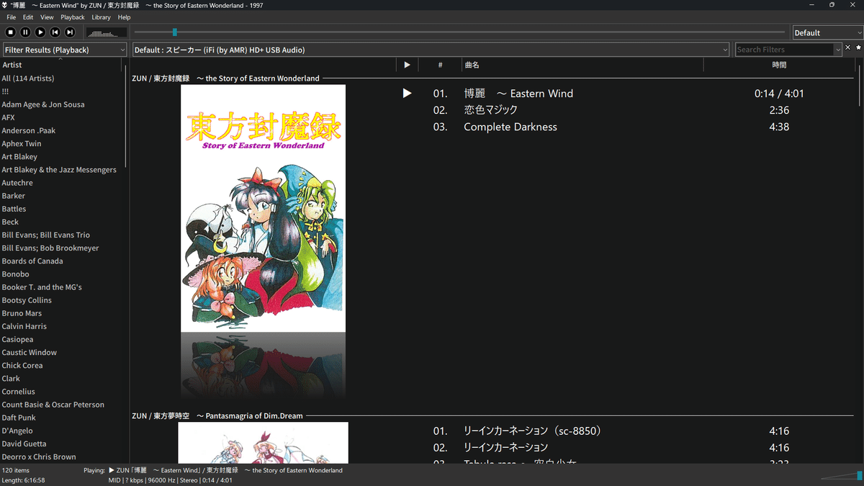Stop playback with the Stop button
This screenshot has width=864, height=486.
[10, 32]
